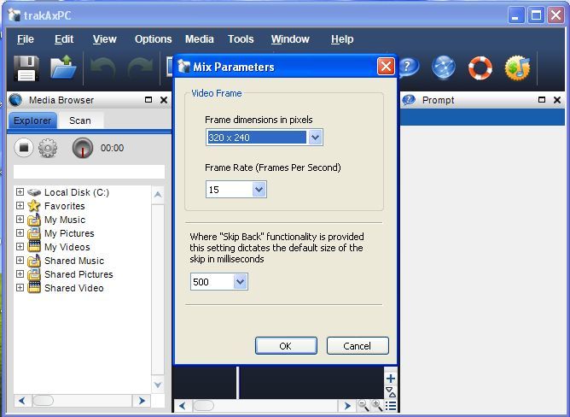Viewport: 570px width, 417px height.
Task: Click tree vertical scrollbar up arrow
Action: tap(158, 195)
